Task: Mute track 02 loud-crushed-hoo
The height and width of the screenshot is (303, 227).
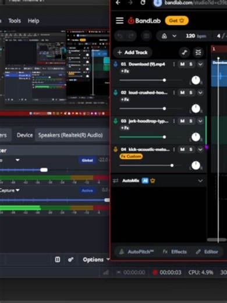Action: pyautogui.click(x=182, y=93)
